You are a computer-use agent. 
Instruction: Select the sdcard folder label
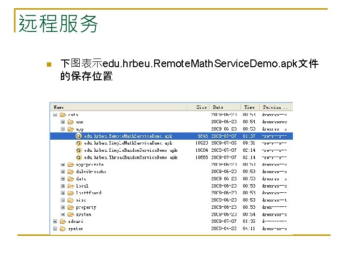[76, 221]
